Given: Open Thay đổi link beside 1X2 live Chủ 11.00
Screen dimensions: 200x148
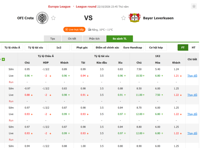Looking at the screenshot, I should pyautogui.click(x=192, y=95).
